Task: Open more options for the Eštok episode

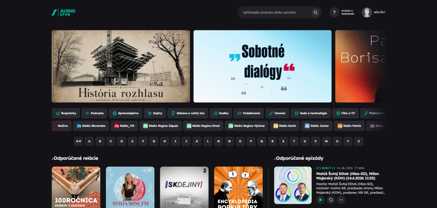Action: pos(341,200)
